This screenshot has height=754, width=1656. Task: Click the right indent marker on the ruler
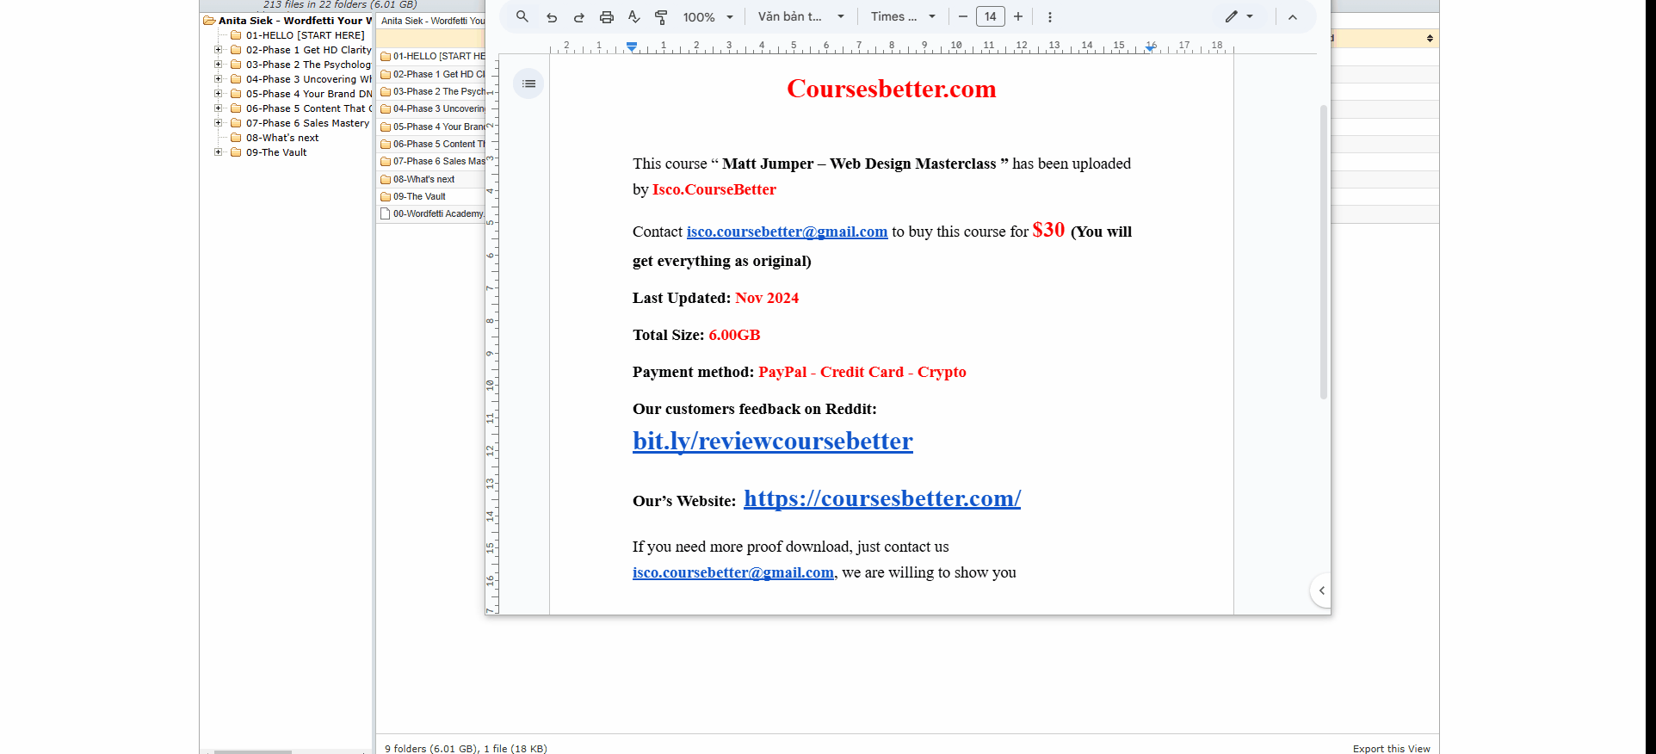pyautogui.click(x=1151, y=47)
